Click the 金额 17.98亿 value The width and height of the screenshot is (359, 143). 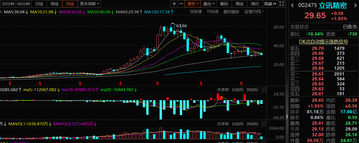(x=349, y=112)
